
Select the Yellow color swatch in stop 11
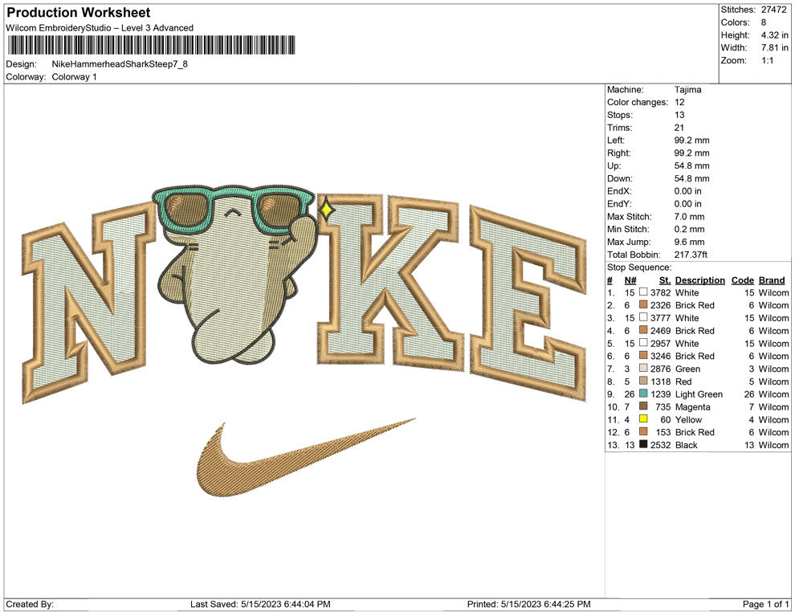pyautogui.click(x=643, y=419)
